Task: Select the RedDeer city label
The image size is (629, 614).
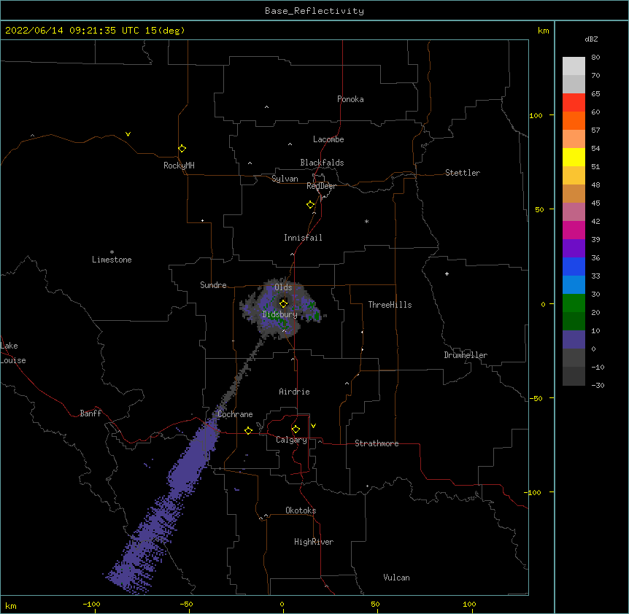Action: (x=321, y=186)
